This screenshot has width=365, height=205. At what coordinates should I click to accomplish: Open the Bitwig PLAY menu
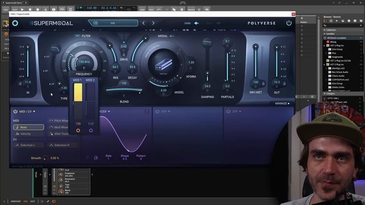[14, 10]
